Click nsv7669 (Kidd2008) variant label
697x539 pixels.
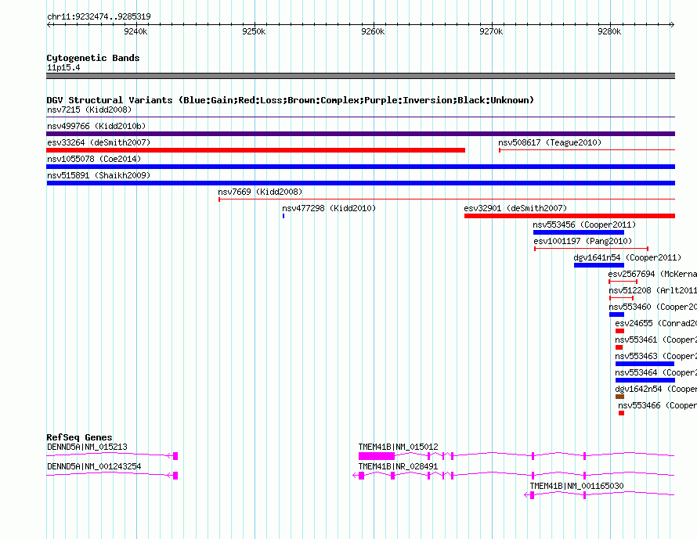click(260, 192)
